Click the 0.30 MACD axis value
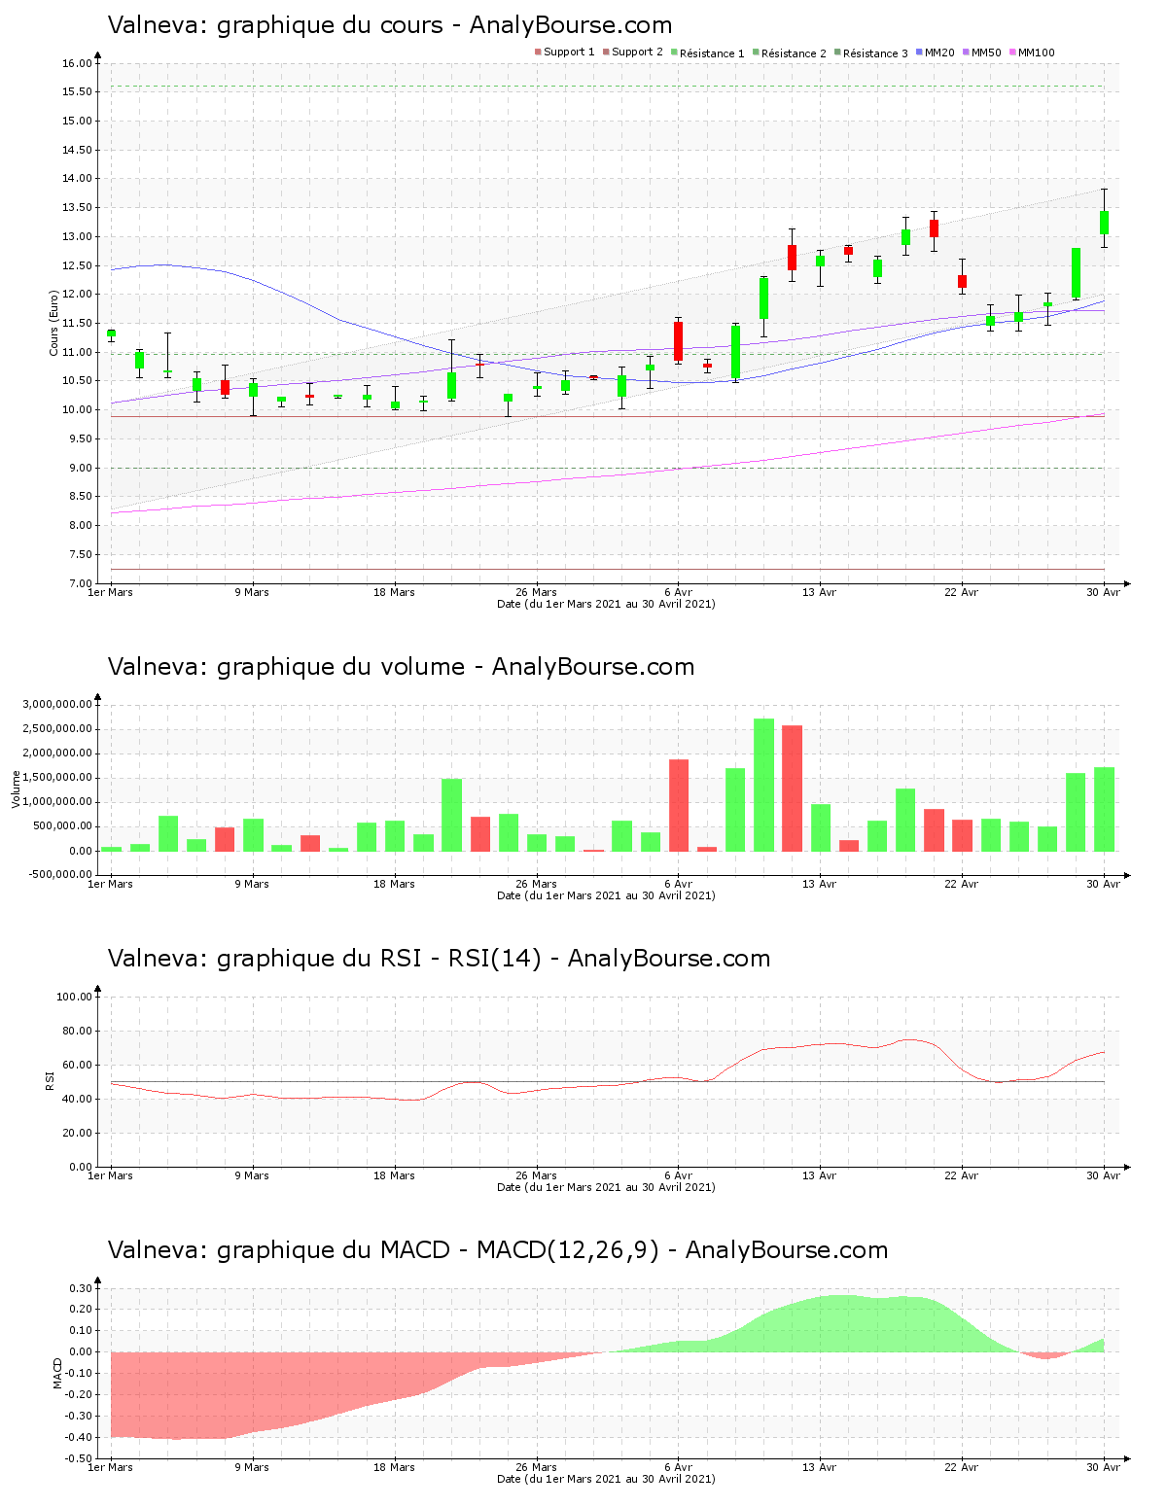Viewport: 1167px width, 1507px height. [x=81, y=1288]
